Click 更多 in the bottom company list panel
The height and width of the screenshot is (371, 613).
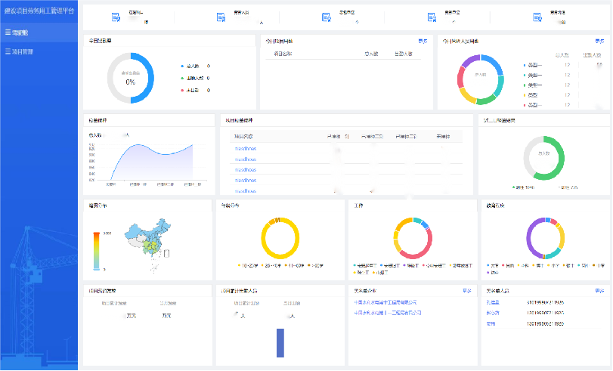pyautogui.click(x=466, y=290)
